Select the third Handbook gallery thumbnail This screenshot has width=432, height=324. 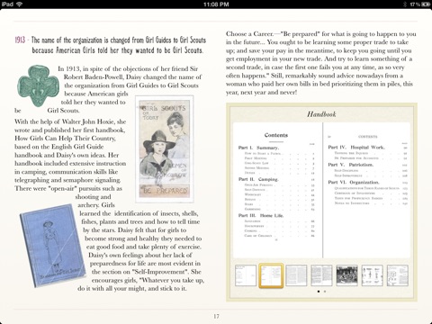[296, 275]
